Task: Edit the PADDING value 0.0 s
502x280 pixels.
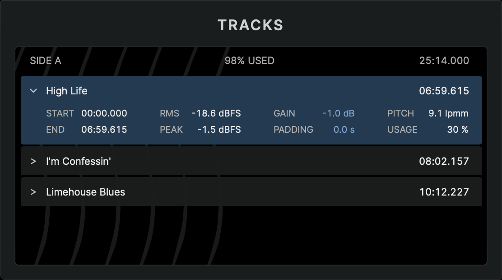Action: (344, 130)
